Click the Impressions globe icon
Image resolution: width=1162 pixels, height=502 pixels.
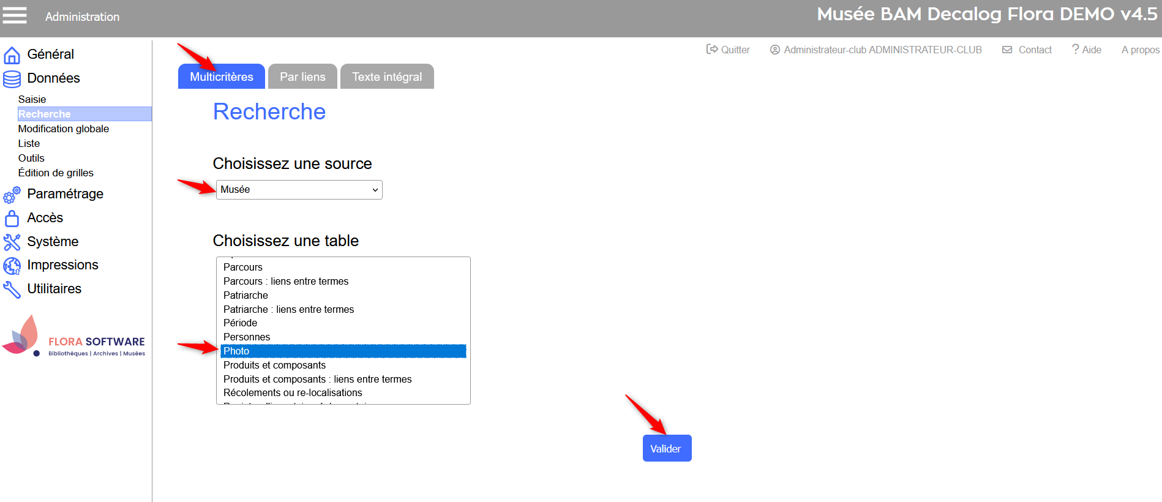tap(12, 266)
